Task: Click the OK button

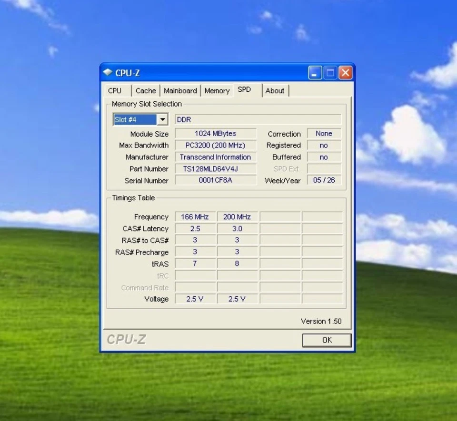Action: (327, 340)
